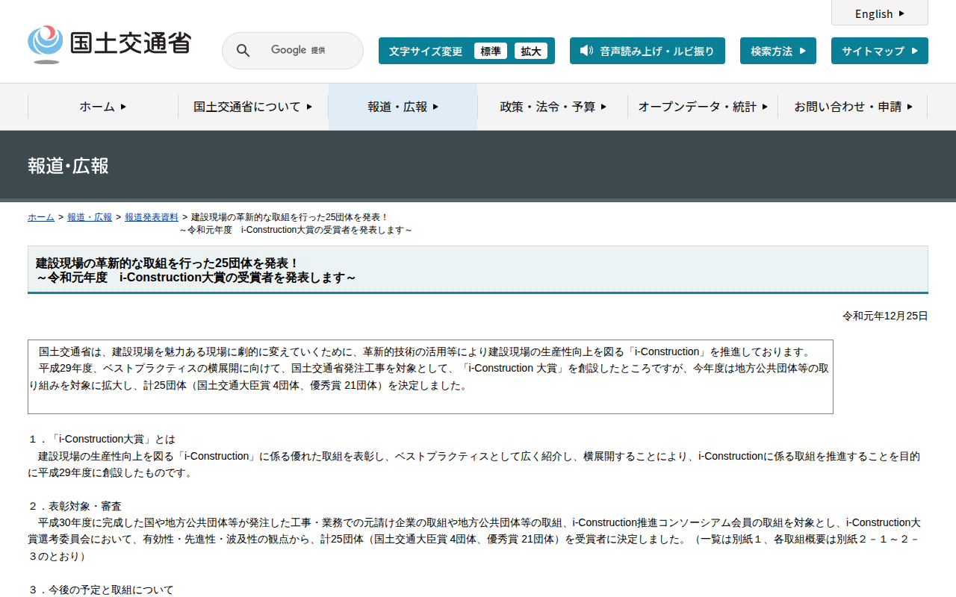Switch the site to English
The width and height of the screenshot is (956, 597).
pyautogui.click(x=880, y=13)
